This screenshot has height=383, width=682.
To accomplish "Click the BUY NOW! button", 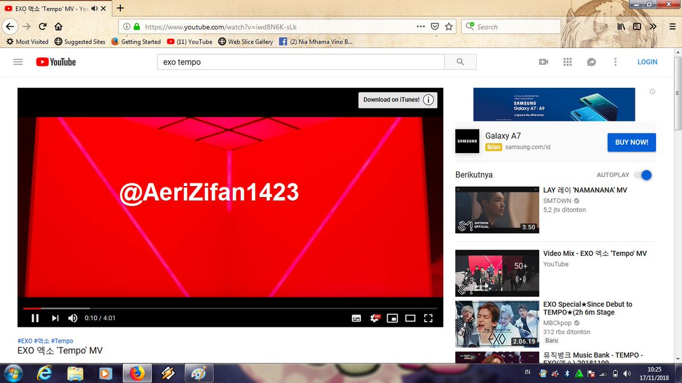I will pyautogui.click(x=631, y=142).
